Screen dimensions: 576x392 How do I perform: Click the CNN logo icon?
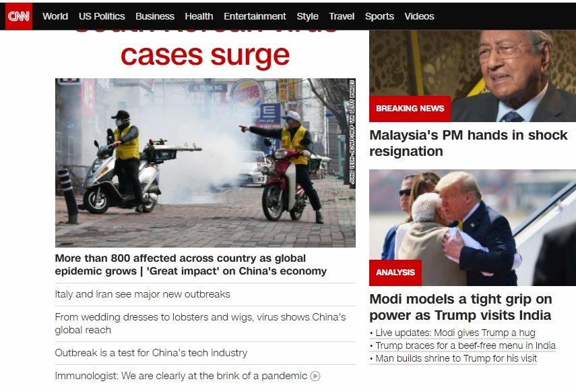19,16
